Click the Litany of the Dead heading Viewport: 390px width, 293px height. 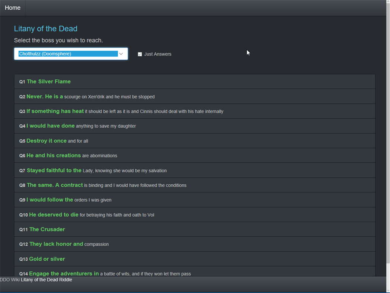tap(45, 29)
